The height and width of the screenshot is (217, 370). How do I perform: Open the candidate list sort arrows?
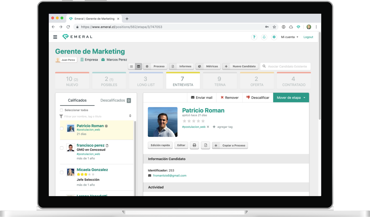(130, 116)
